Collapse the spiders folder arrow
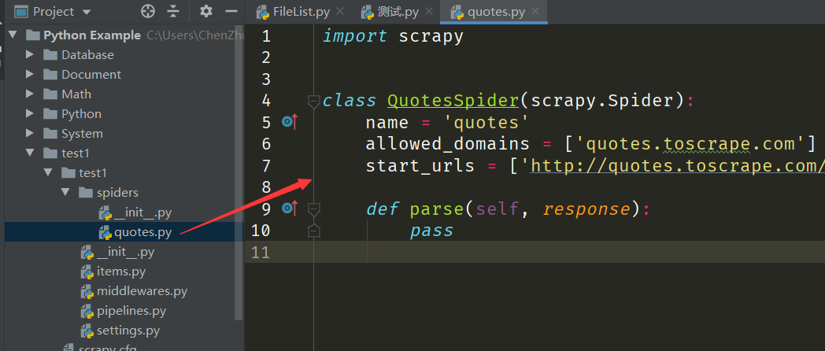 65,193
